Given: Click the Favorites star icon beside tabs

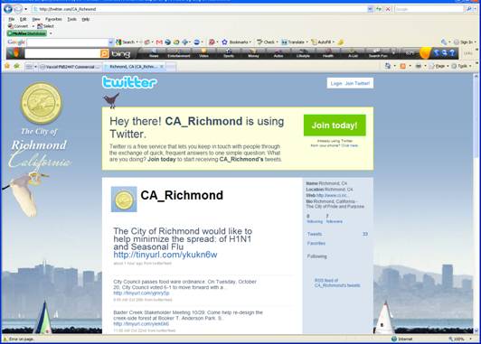Looking at the screenshot, I should [7, 66].
